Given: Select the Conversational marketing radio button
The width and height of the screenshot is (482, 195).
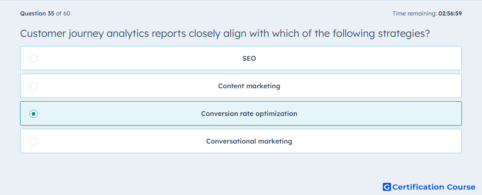Looking at the screenshot, I should pos(34,141).
